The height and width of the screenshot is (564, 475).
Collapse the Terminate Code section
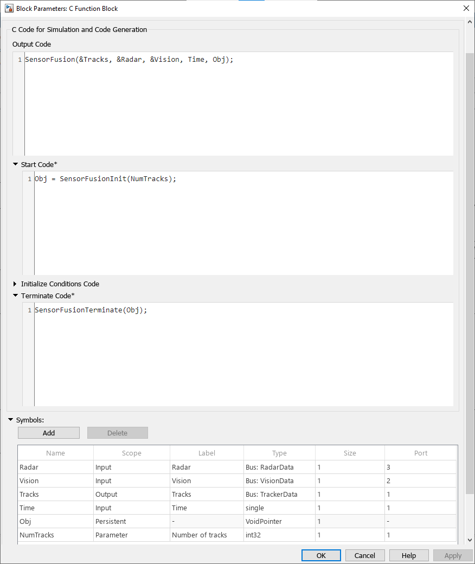pyautogui.click(x=15, y=296)
